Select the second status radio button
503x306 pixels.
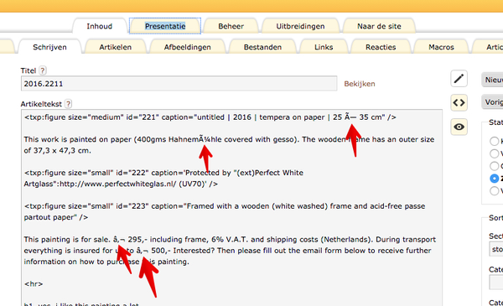click(x=494, y=153)
